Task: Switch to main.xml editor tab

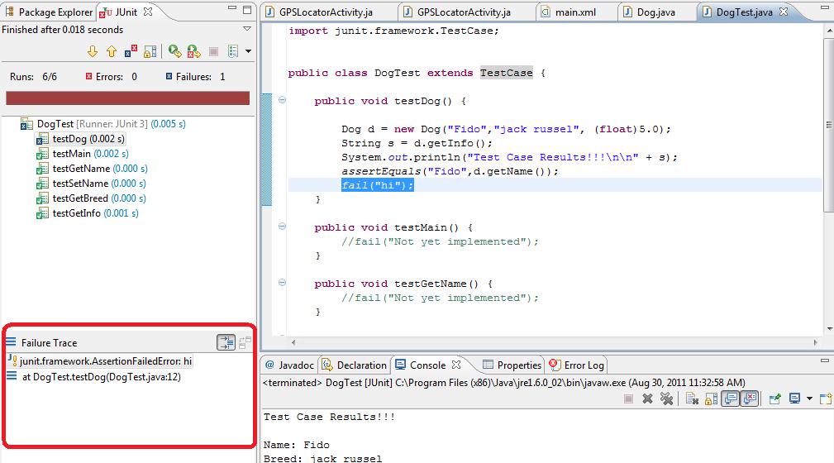Action: point(569,12)
